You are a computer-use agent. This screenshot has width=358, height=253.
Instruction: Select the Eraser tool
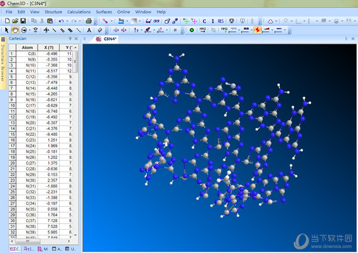[x=100, y=30]
